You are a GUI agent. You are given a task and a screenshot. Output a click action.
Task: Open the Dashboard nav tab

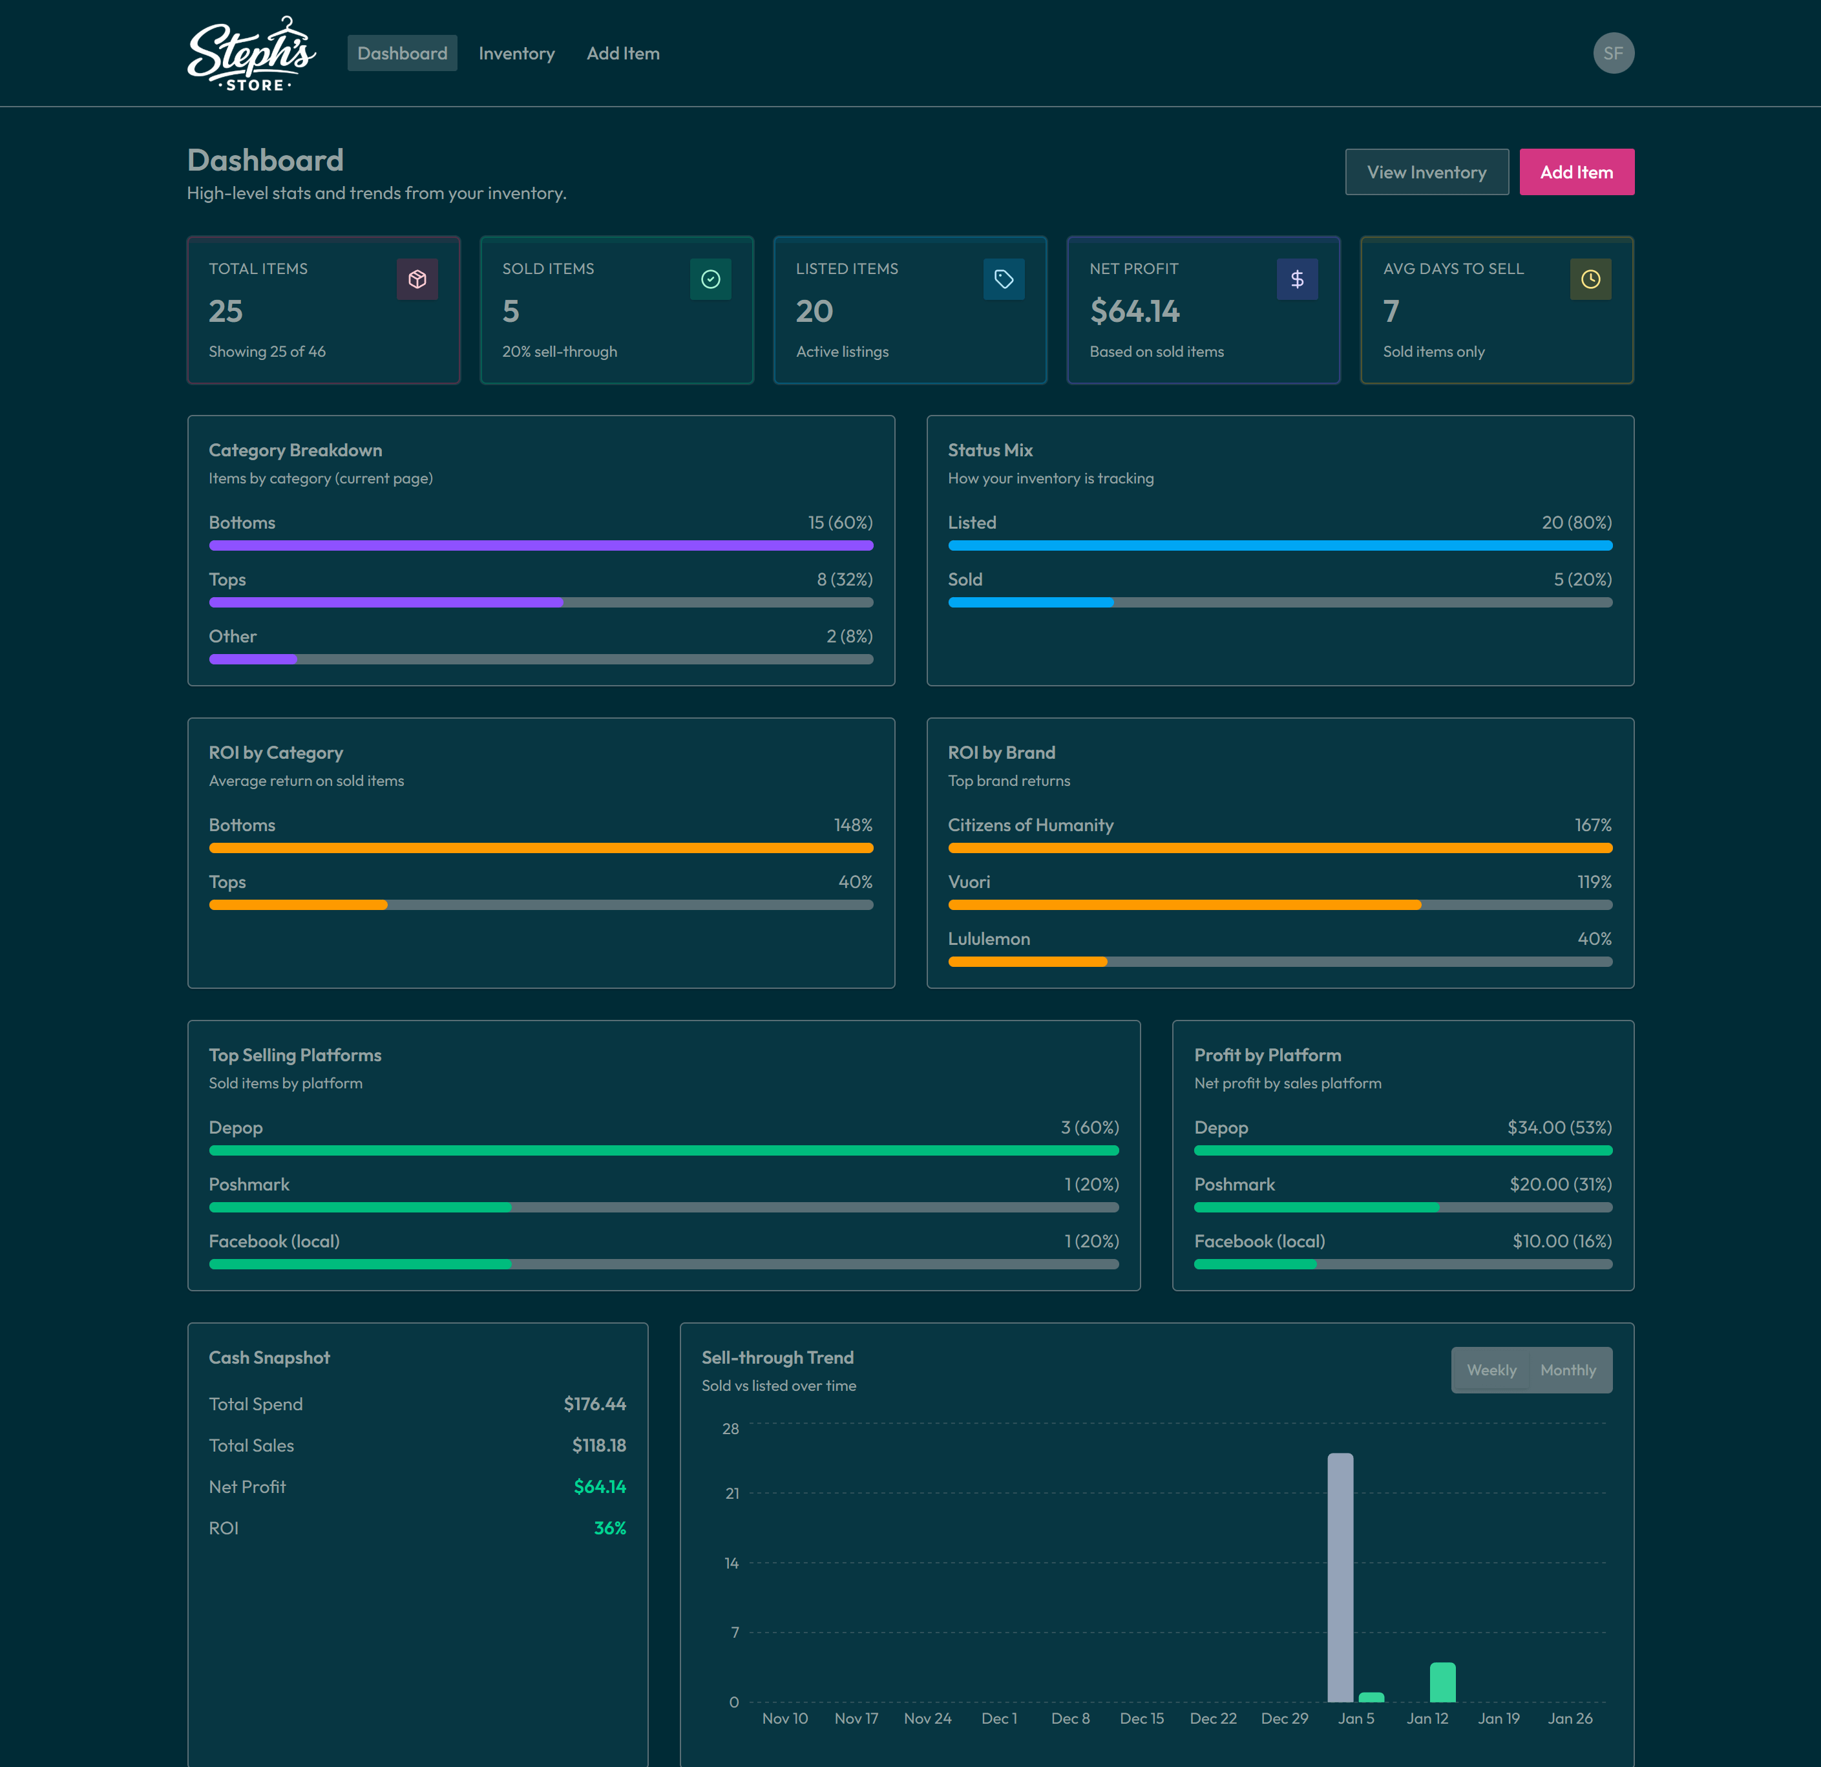click(403, 54)
